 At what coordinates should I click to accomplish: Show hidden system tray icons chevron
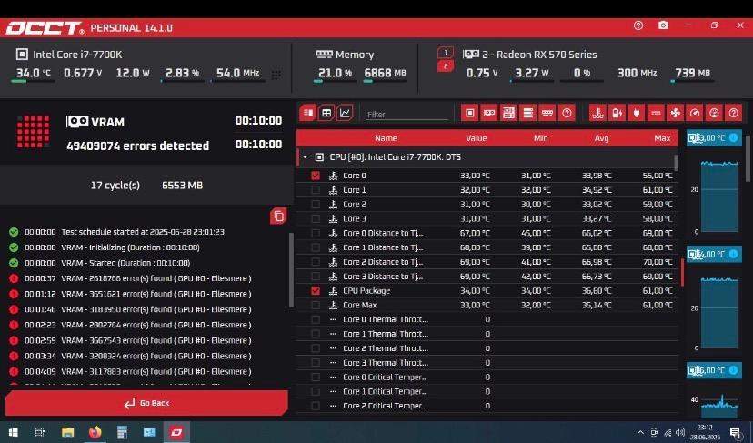(640, 432)
